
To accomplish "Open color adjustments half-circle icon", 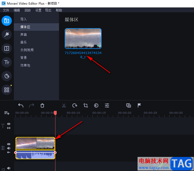I will pos(96,105).
